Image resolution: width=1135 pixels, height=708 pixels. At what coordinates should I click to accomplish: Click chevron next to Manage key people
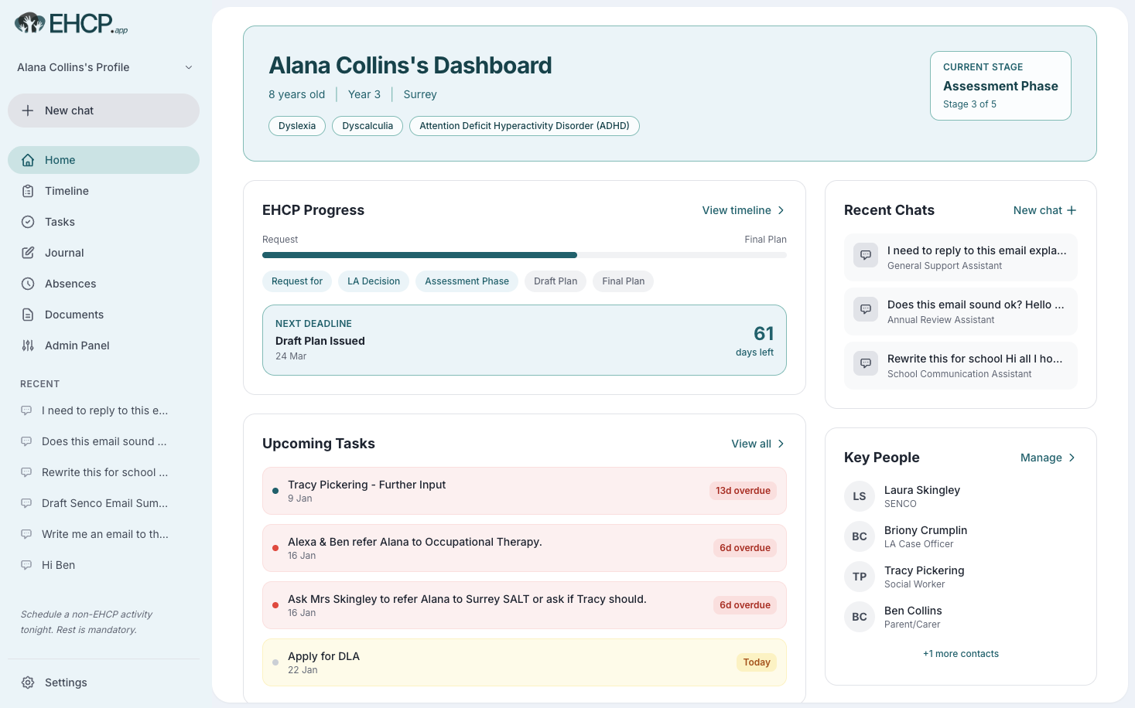tap(1072, 458)
